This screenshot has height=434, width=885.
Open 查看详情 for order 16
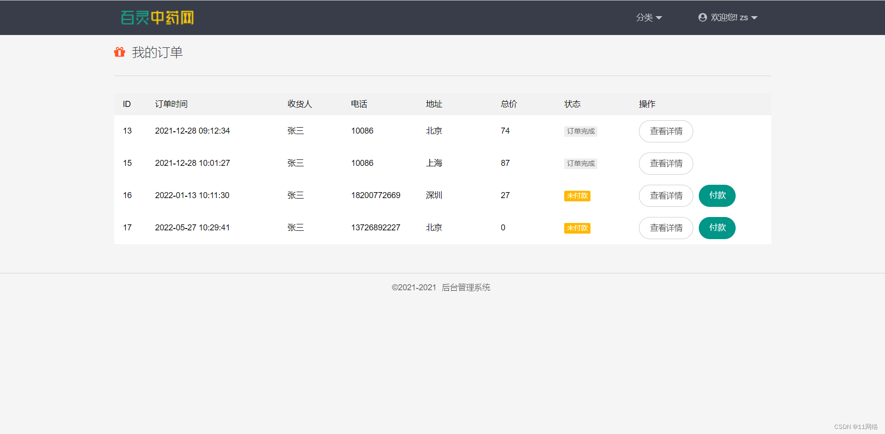[666, 196]
